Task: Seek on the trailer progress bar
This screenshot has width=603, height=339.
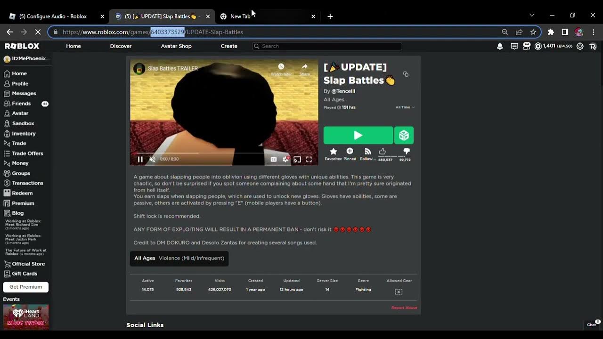Action: point(224,153)
